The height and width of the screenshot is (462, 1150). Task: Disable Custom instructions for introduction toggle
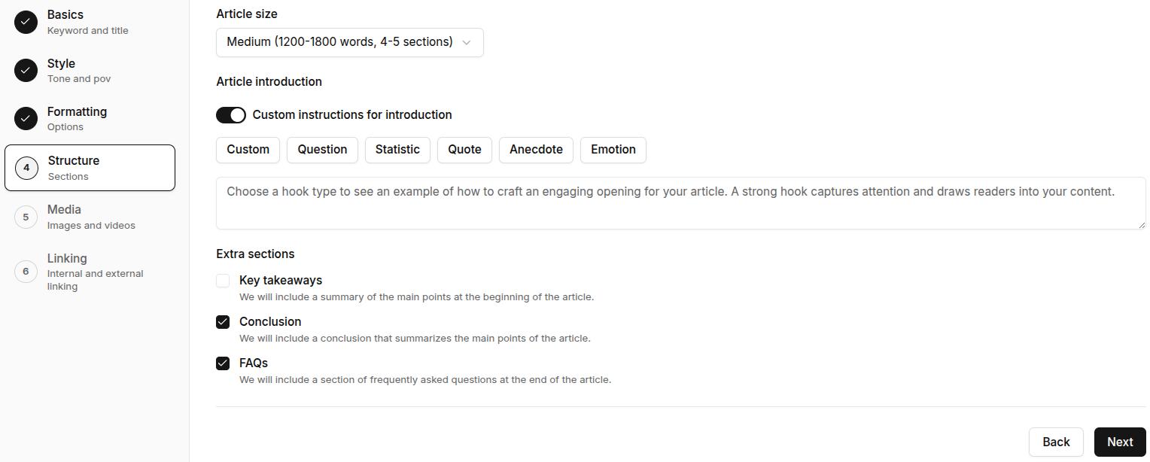231,114
